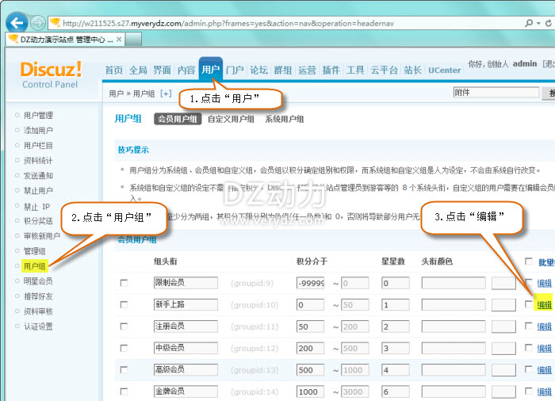Open 禁止用户 in the left sidebar

pyautogui.click(x=38, y=190)
